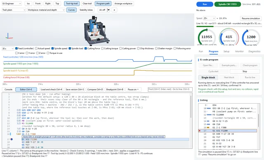Select Listing row 18 G3 X40 Y-17
This screenshot has width=264, height=160.
[x=228, y=134]
